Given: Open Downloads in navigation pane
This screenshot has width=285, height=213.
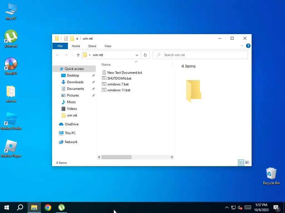Looking at the screenshot, I should (75, 82).
